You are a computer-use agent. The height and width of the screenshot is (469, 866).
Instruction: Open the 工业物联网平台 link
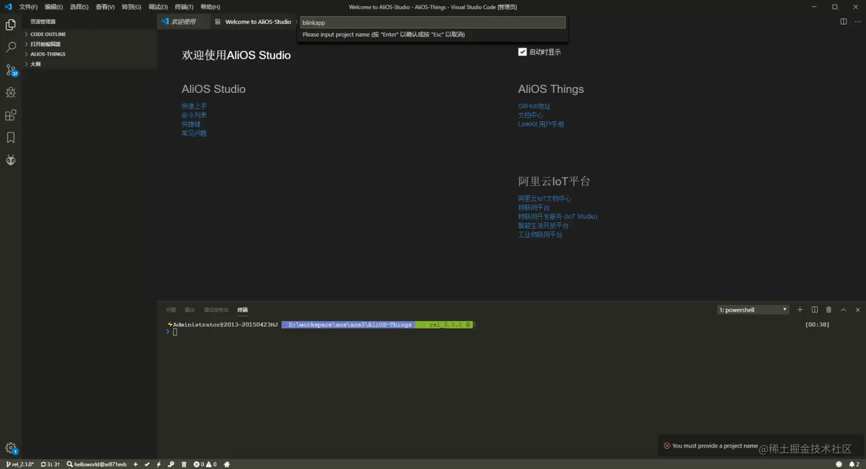coord(540,234)
